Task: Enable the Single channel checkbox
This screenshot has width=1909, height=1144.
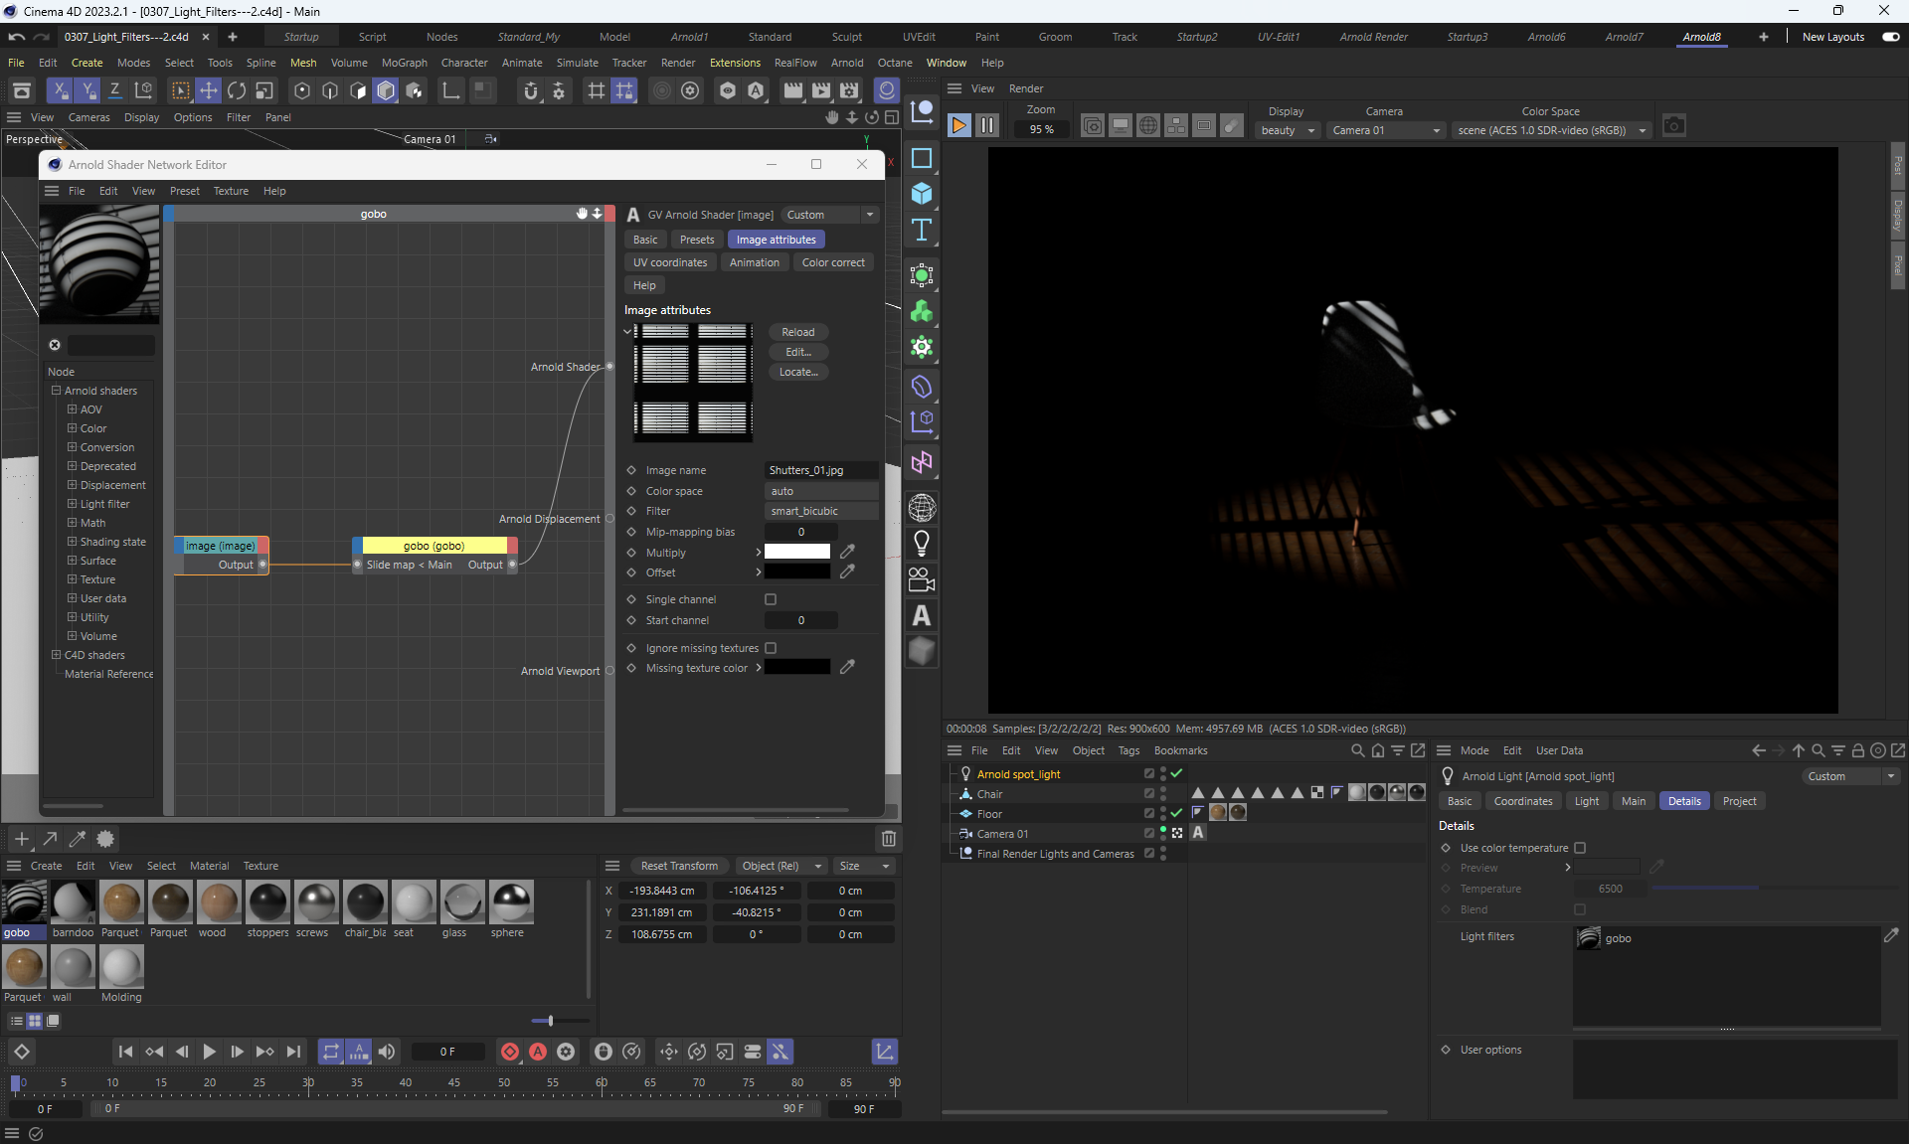Action: pyautogui.click(x=771, y=599)
